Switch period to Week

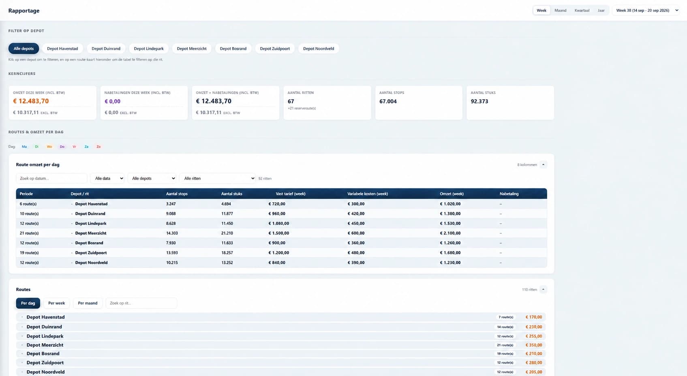(x=541, y=11)
